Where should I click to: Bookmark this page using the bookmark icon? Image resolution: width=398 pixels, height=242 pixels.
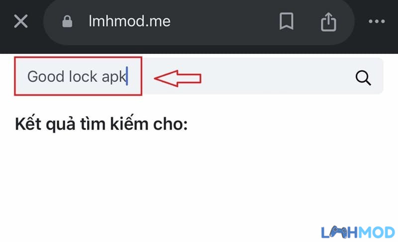coord(287,21)
